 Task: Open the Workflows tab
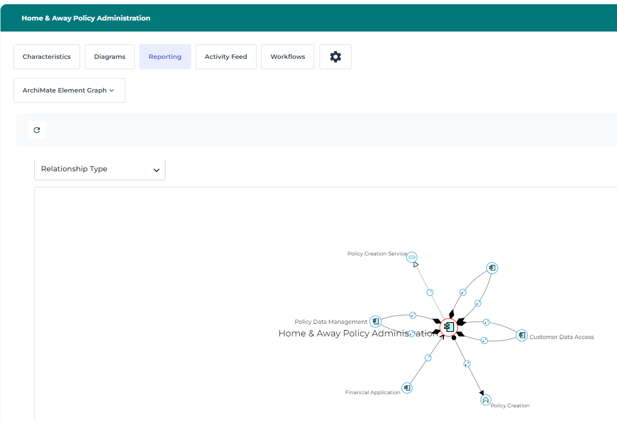coord(288,57)
